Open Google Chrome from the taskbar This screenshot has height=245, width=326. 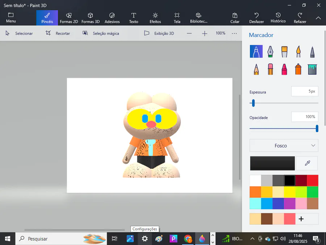[188, 239]
